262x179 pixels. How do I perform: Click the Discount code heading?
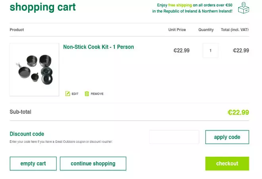click(27, 134)
